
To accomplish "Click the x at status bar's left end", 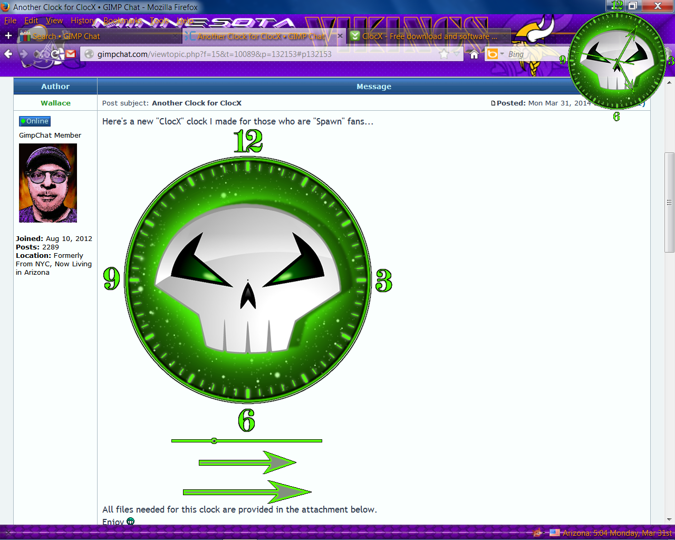I will pos(7,533).
